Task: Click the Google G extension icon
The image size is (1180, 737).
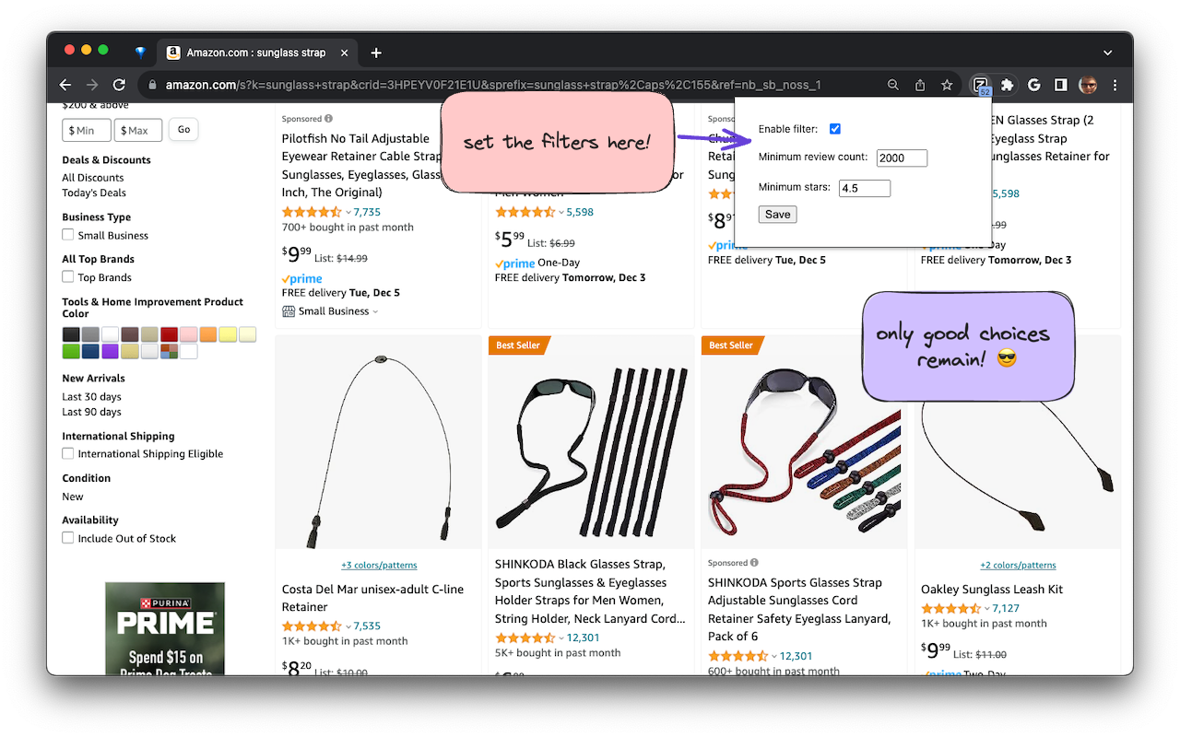Action: tap(1034, 85)
